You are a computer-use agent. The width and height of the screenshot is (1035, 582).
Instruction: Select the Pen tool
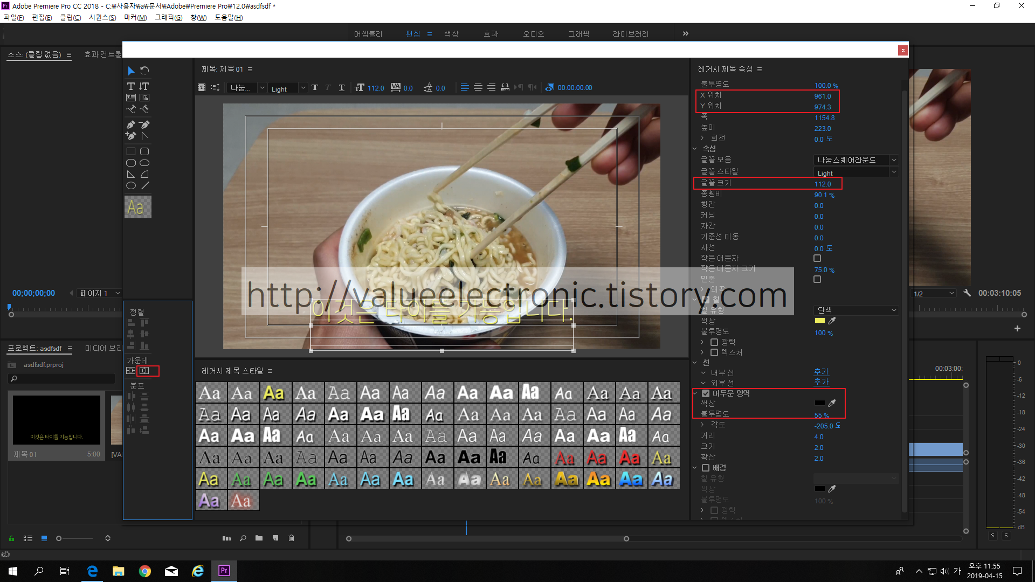[x=130, y=124]
